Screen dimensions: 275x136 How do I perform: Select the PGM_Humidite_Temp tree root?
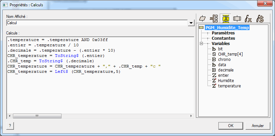point(227,28)
